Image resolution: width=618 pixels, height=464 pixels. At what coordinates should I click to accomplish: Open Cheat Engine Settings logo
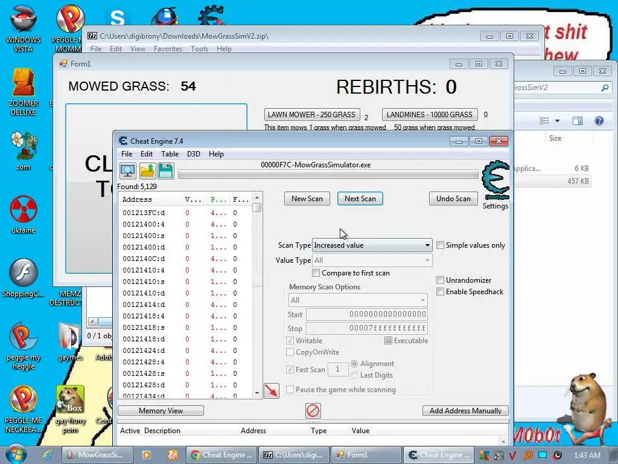(x=495, y=181)
